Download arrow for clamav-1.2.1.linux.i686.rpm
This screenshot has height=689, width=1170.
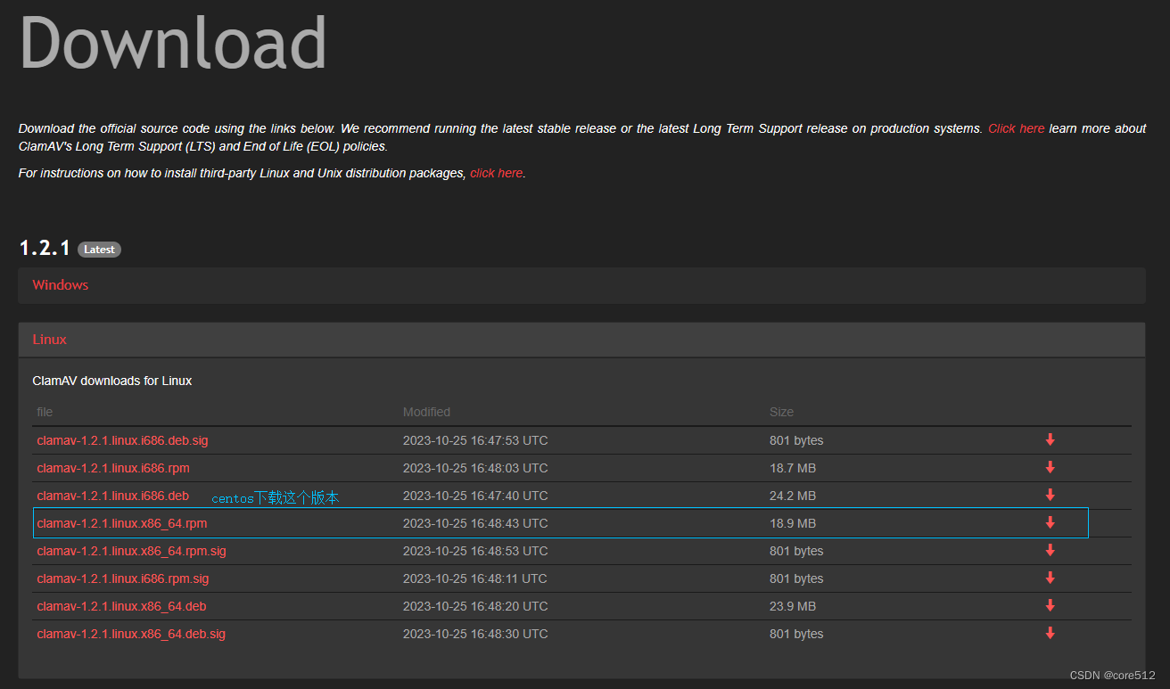[x=1051, y=467]
